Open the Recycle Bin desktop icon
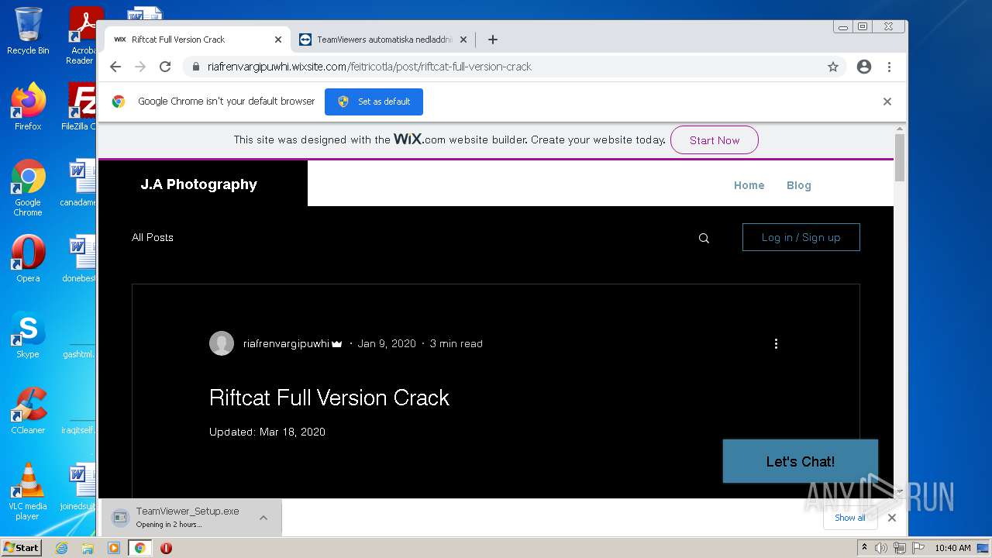The height and width of the screenshot is (558, 992). pyautogui.click(x=28, y=31)
